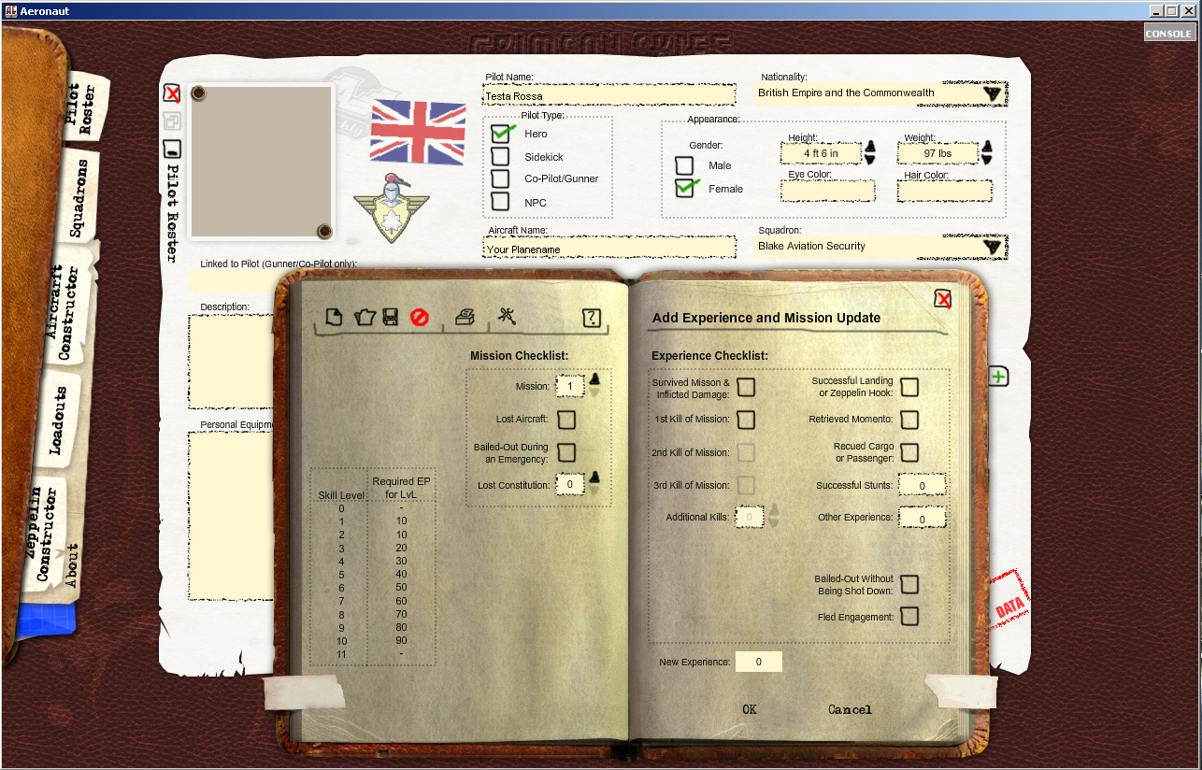Click the question mark help icon
This screenshot has width=1202, height=770.
click(591, 318)
